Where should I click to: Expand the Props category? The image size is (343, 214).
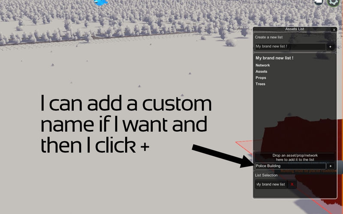point(261,77)
